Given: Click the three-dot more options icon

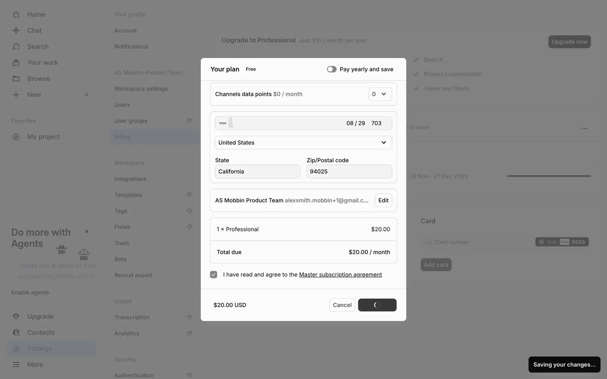Looking at the screenshot, I should coord(584,129).
